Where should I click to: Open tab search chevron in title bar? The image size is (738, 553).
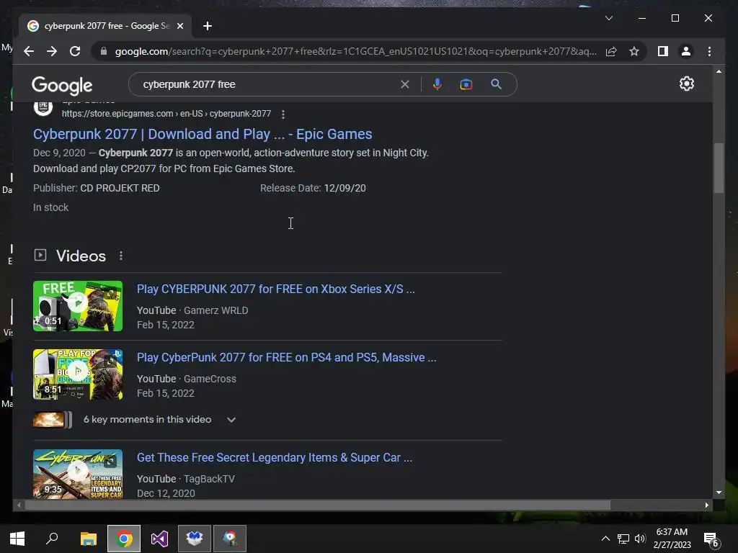[608, 18]
